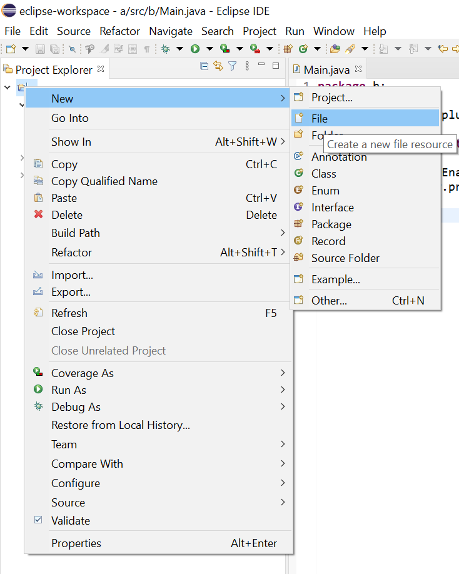Choose Source Folder in the New submenu
Screen dimensions: 459x574
coord(365,258)
